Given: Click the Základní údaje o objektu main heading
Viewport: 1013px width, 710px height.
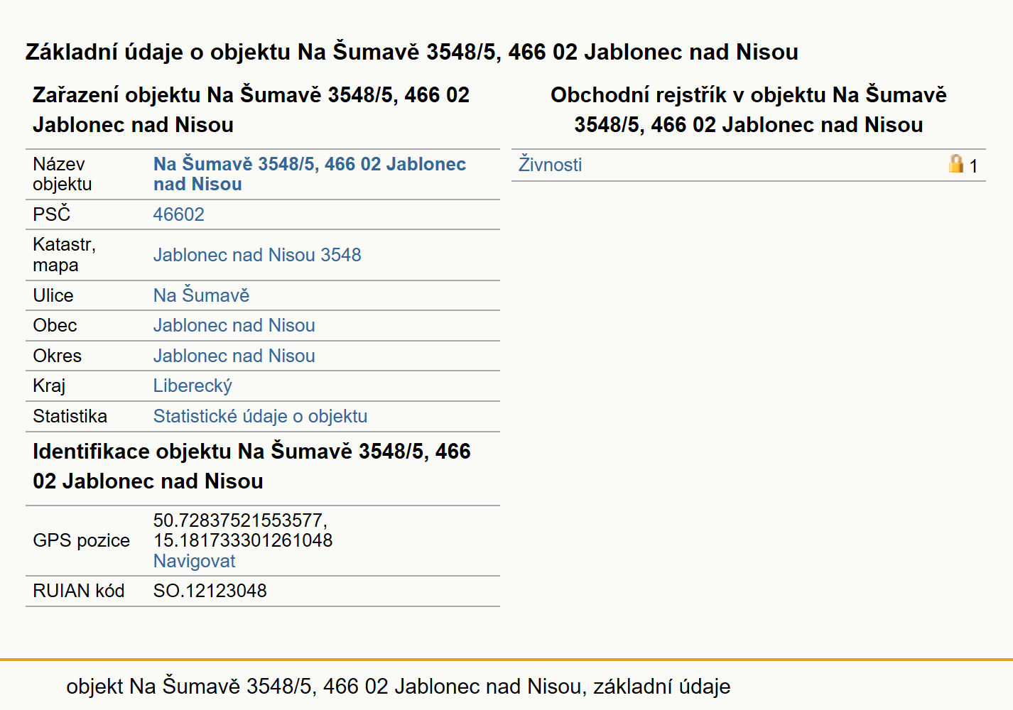Looking at the screenshot, I should (x=412, y=52).
